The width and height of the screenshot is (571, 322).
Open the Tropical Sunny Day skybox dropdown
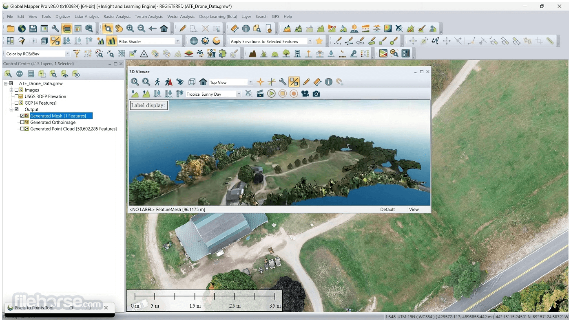(x=239, y=94)
